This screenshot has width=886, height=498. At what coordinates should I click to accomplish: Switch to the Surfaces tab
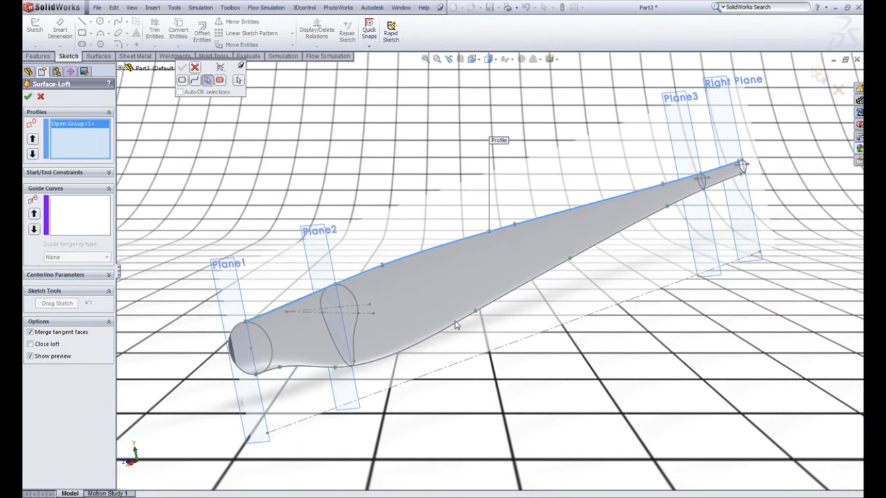(x=98, y=56)
